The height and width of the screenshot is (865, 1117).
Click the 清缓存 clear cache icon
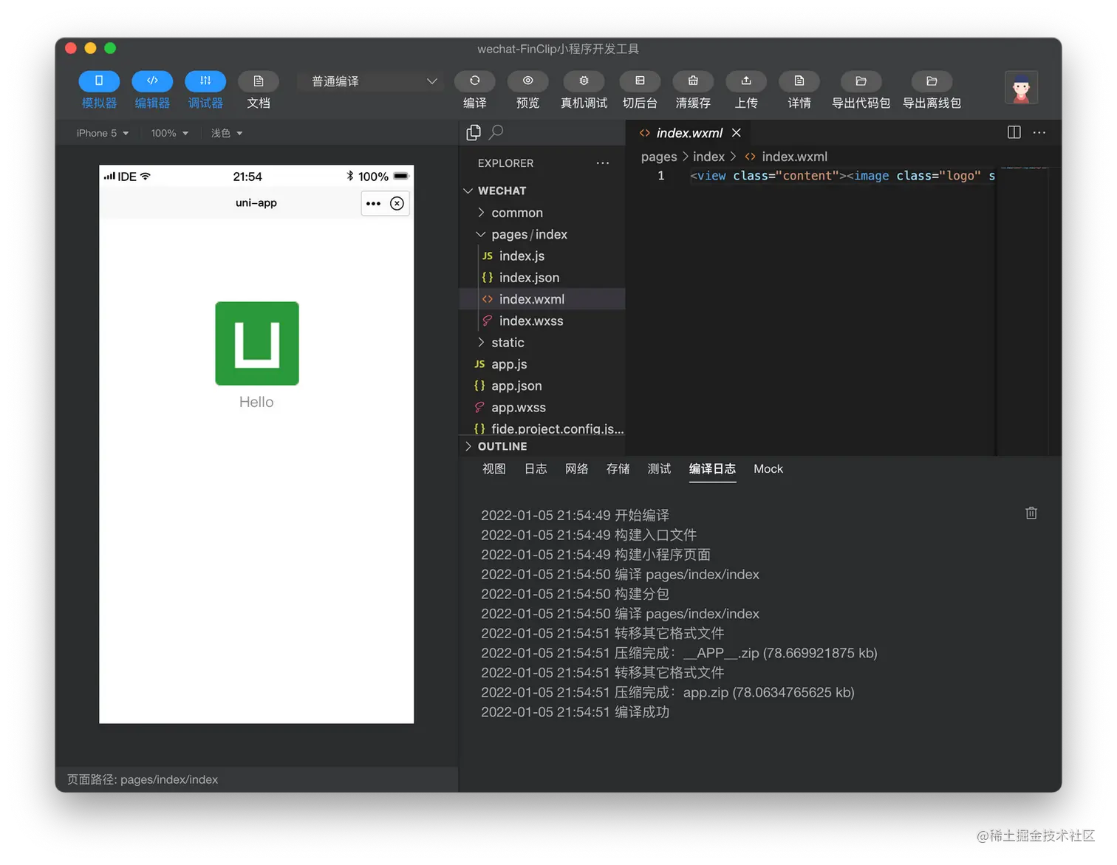tap(693, 81)
